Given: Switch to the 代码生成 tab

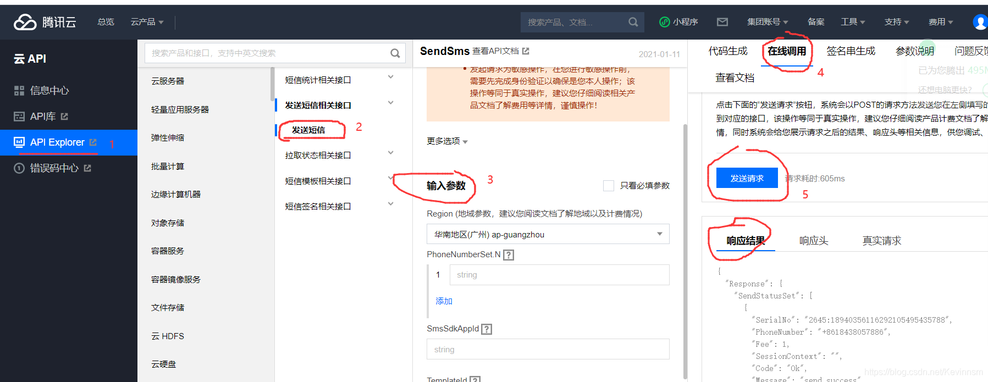Looking at the screenshot, I should coord(728,51).
